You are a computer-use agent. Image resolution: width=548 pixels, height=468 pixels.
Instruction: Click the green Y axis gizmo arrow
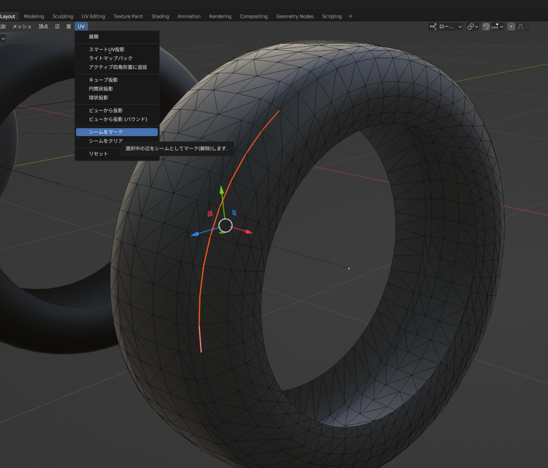(221, 189)
